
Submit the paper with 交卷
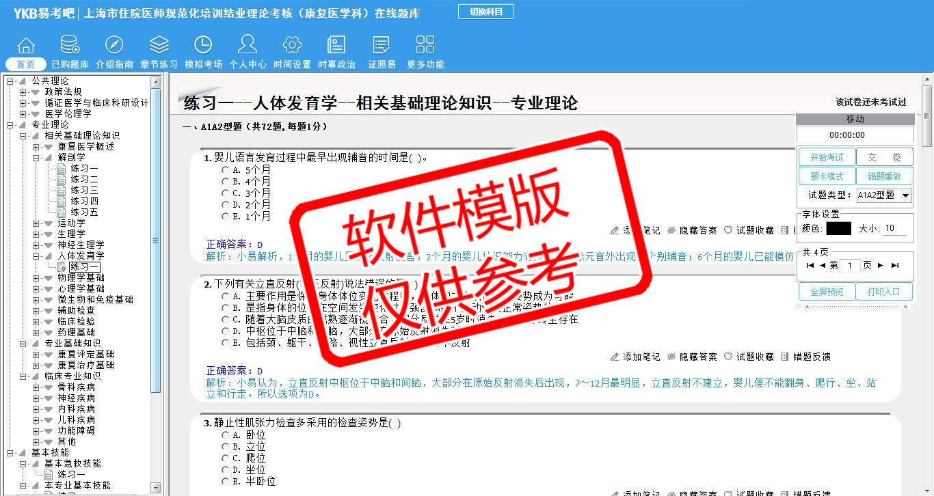(885, 157)
